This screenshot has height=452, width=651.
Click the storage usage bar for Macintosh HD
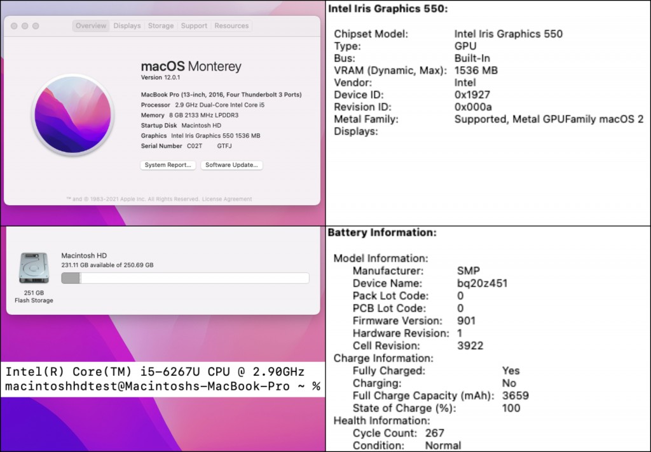[185, 278]
